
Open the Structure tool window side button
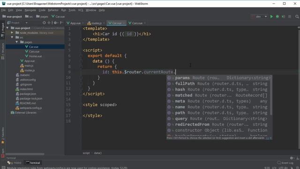(3, 51)
